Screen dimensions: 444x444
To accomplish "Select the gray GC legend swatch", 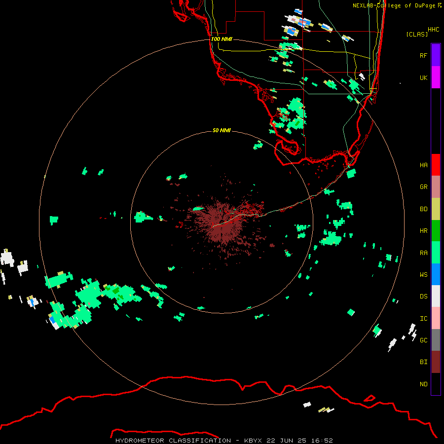I will tap(436, 340).
